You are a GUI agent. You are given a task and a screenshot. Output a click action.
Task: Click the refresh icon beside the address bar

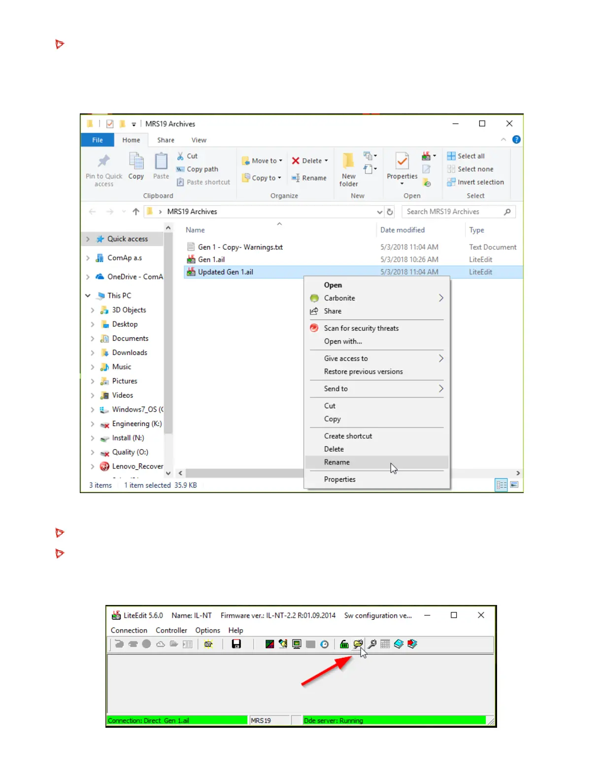pyautogui.click(x=390, y=212)
